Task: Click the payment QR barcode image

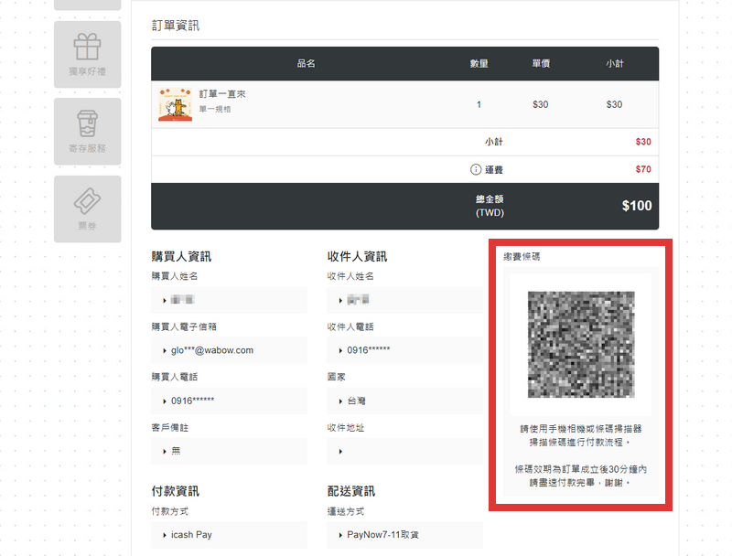Action: click(x=581, y=344)
